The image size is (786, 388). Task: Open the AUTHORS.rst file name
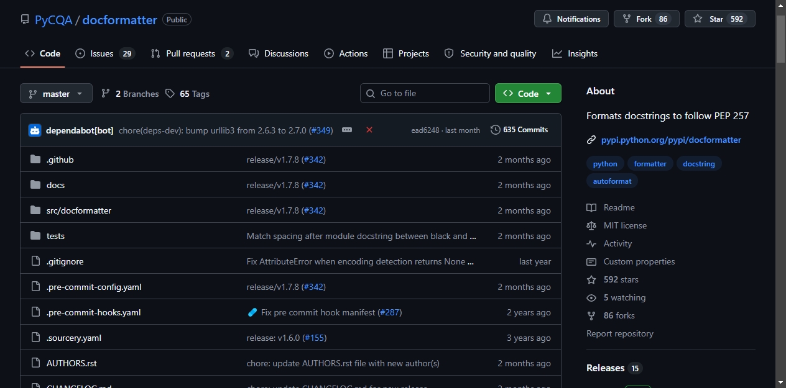coord(72,363)
